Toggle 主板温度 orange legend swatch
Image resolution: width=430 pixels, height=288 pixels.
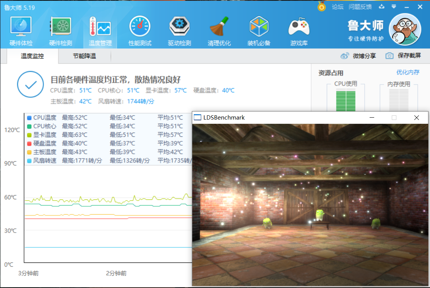[x=29, y=152]
